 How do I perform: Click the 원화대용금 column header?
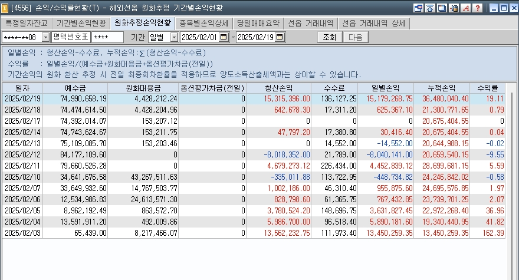pos(143,88)
